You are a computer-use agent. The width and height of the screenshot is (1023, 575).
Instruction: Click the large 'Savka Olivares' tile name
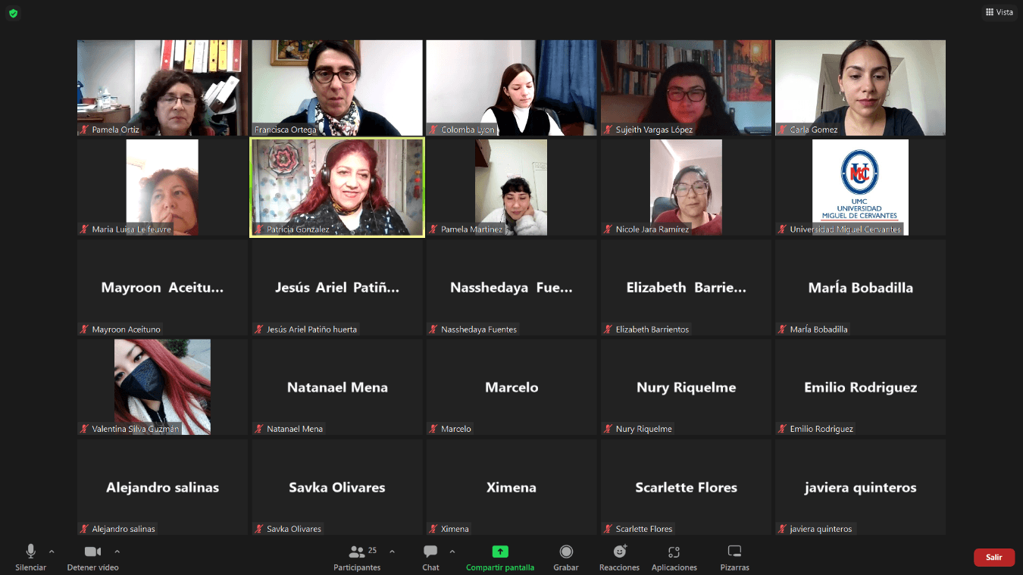point(337,487)
